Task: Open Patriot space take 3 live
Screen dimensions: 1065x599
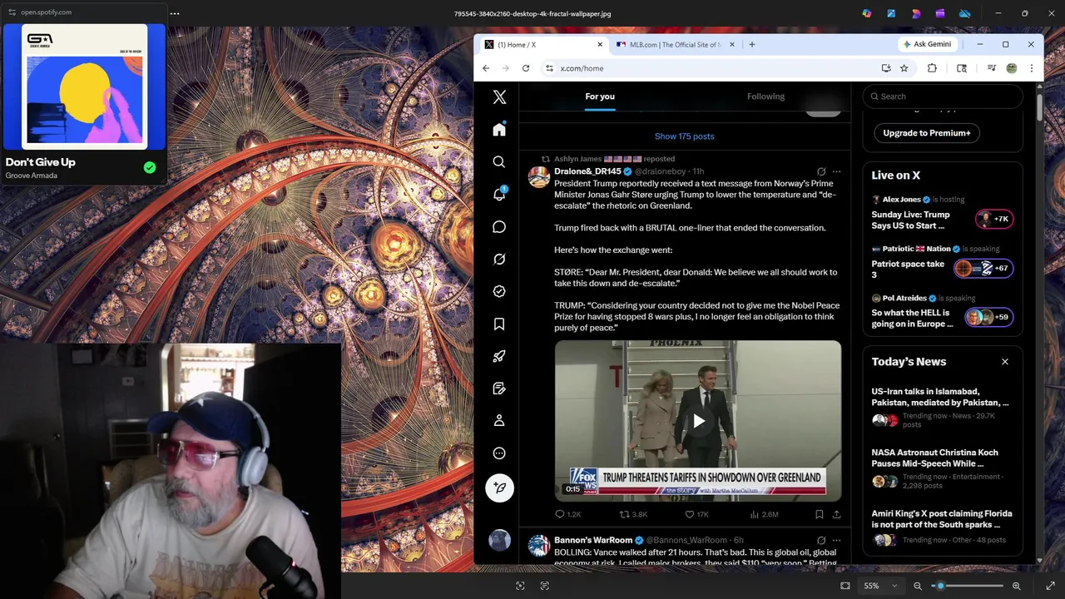Action: pos(942,262)
